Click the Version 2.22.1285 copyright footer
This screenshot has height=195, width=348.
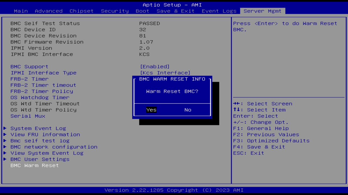pos(174,190)
